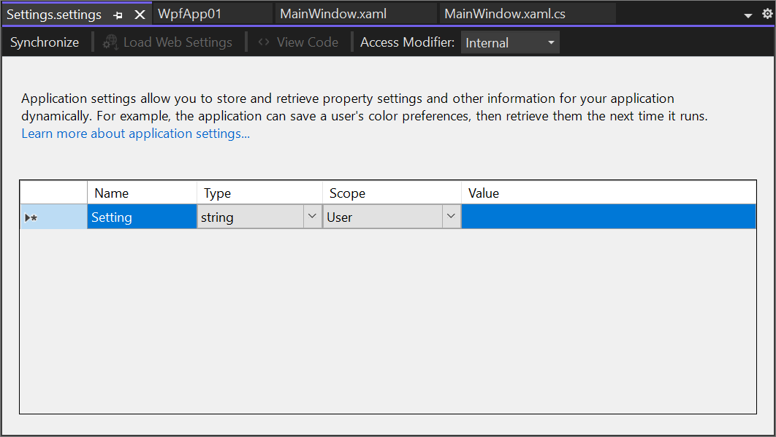Select the Name cell containing Setting

(x=141, y=217)
